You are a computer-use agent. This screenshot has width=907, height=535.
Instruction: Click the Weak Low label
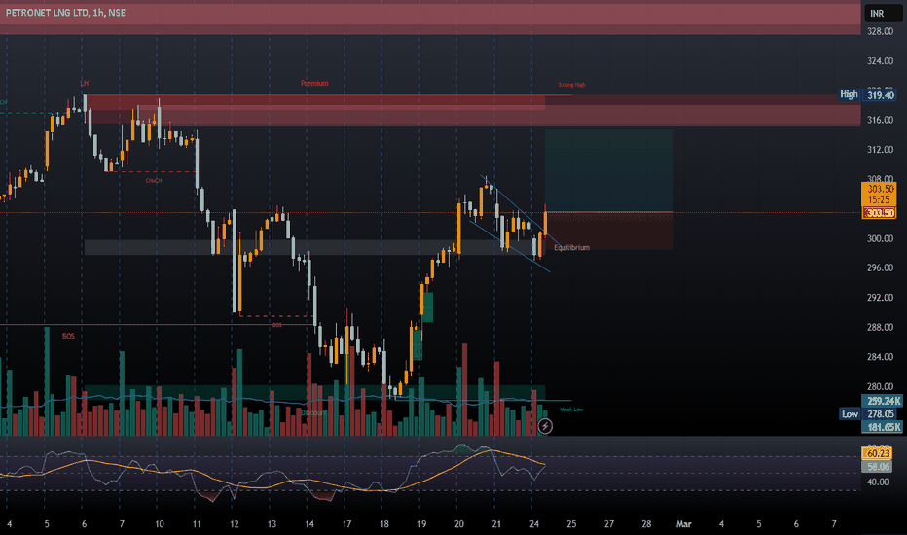coord(571,410)
